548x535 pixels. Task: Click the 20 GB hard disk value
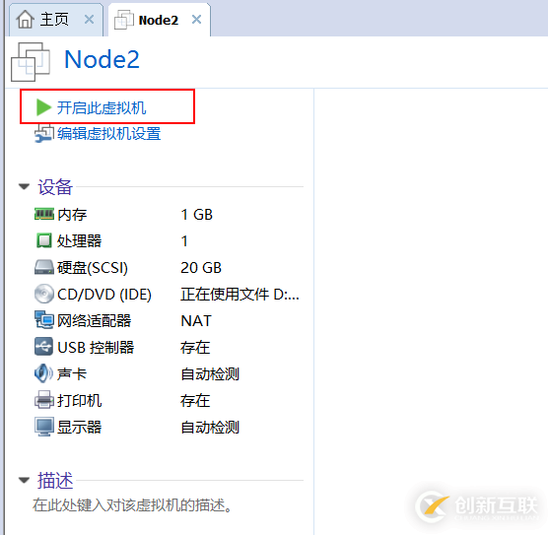pyautogui.click(x=201, y=268)
